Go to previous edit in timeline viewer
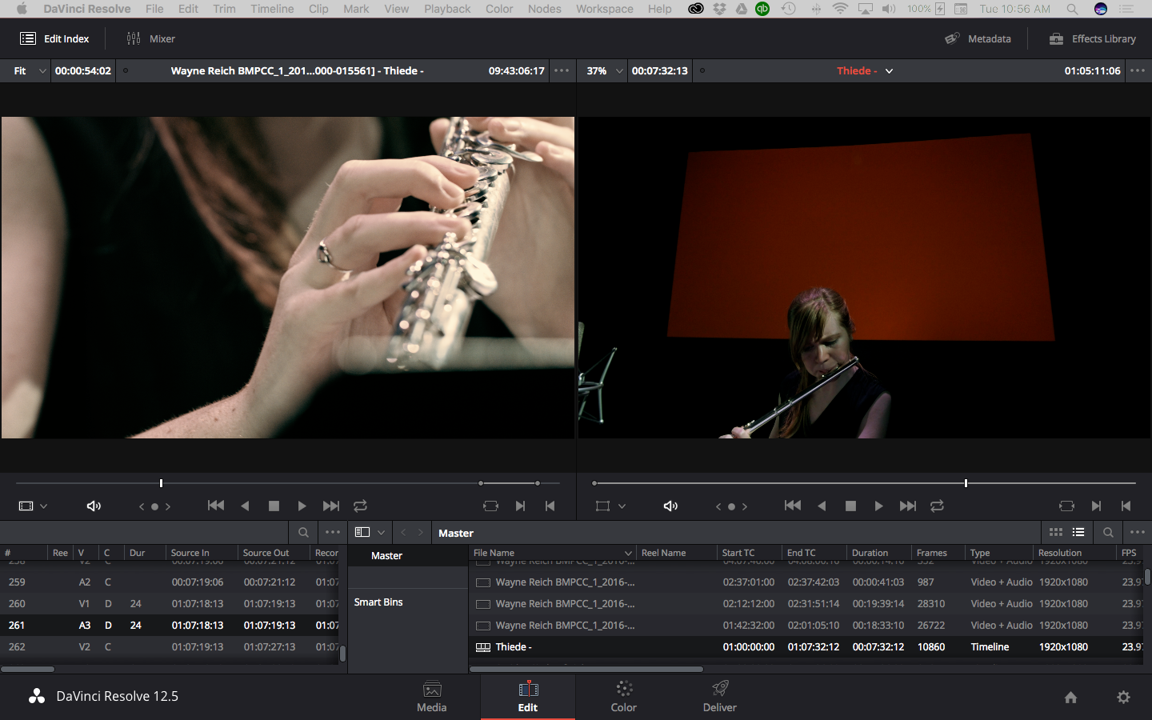 tap(793, 506)
